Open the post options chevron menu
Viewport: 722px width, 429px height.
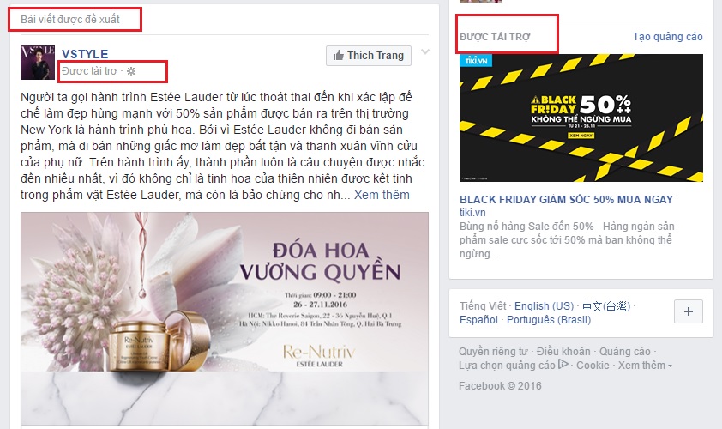click(425, 51)
